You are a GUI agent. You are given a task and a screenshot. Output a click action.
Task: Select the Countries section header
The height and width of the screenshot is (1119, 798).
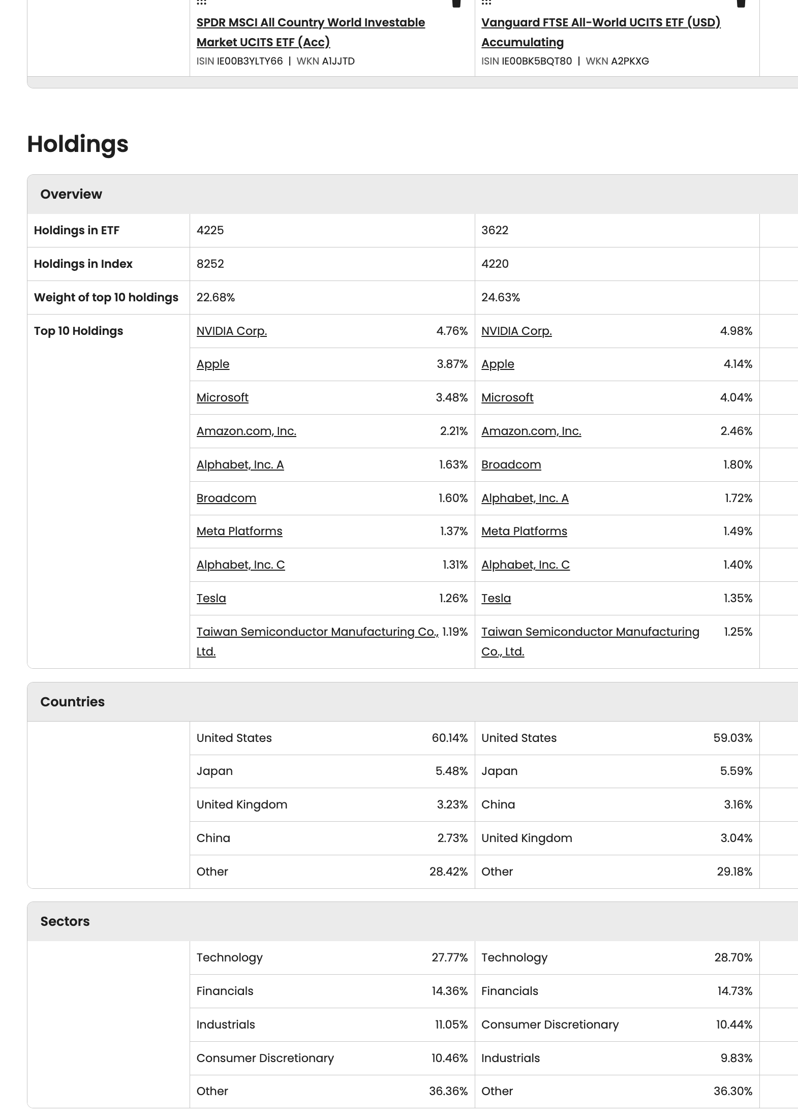pyautogui.click(x=412, y=702)
